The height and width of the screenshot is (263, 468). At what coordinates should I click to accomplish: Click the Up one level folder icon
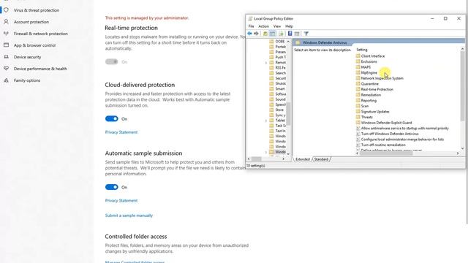[x=265, y=34]
